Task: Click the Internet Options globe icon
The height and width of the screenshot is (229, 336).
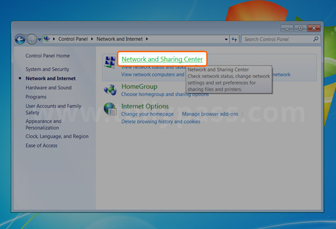Action: (110, 109)
